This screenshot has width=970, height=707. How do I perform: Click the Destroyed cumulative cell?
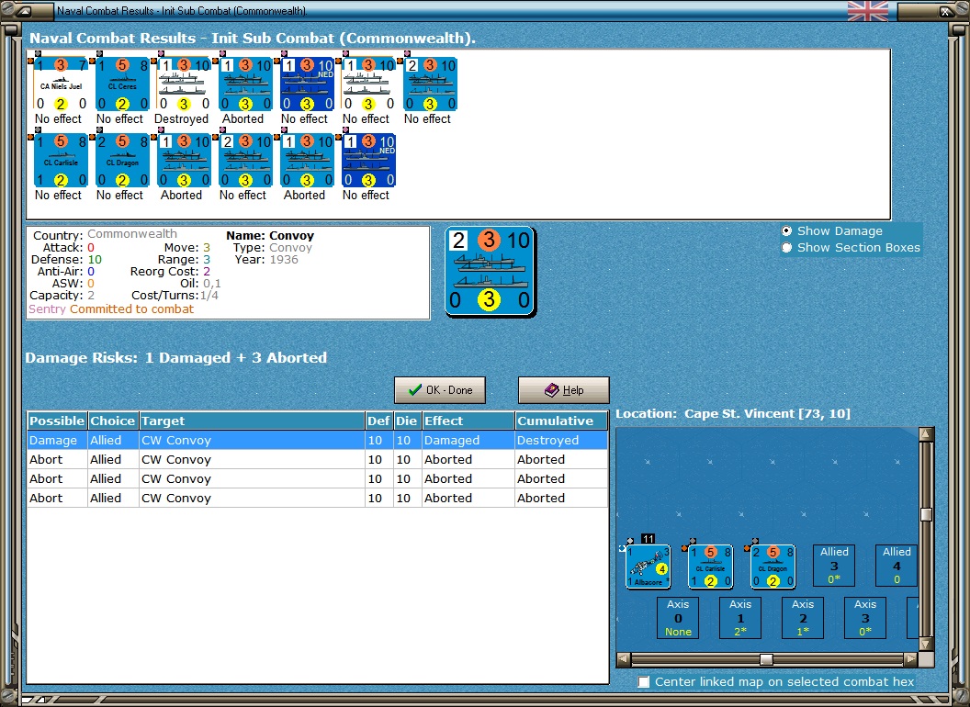point(560,441)
